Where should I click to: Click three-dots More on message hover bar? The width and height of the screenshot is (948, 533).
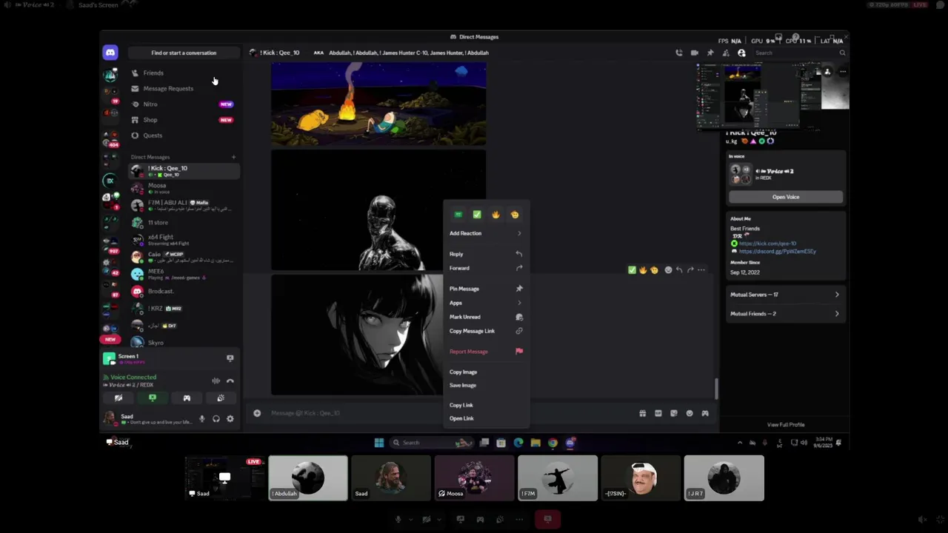point(701,270)
